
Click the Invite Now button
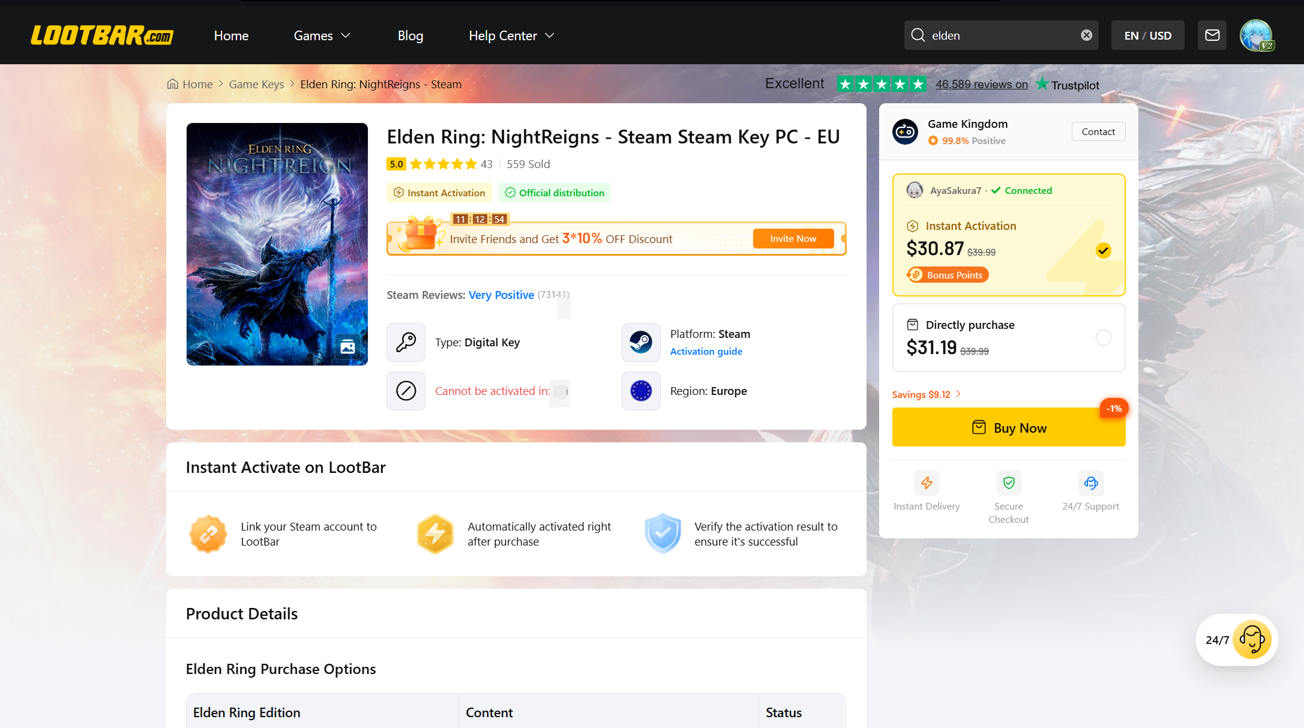click(x=793, y=238)
